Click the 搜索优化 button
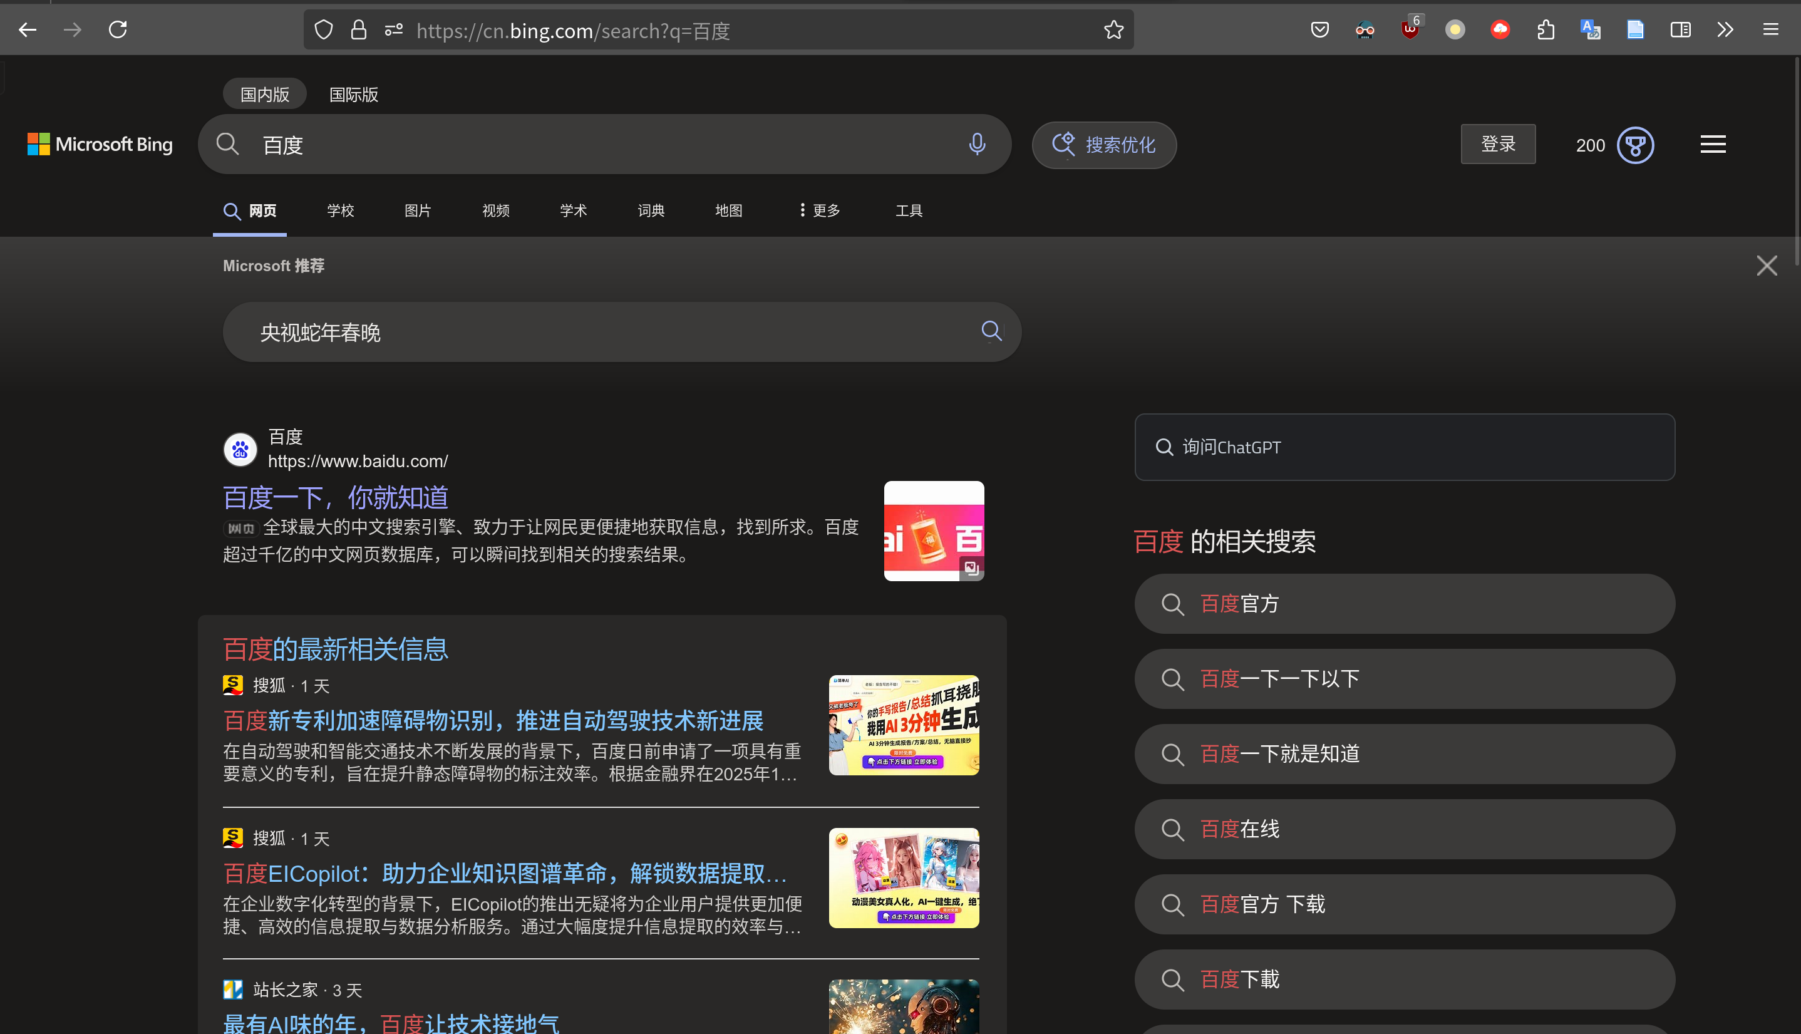Image resolution: width=1801 pixels, height=1034 pixels. (x=1104, y=145)
